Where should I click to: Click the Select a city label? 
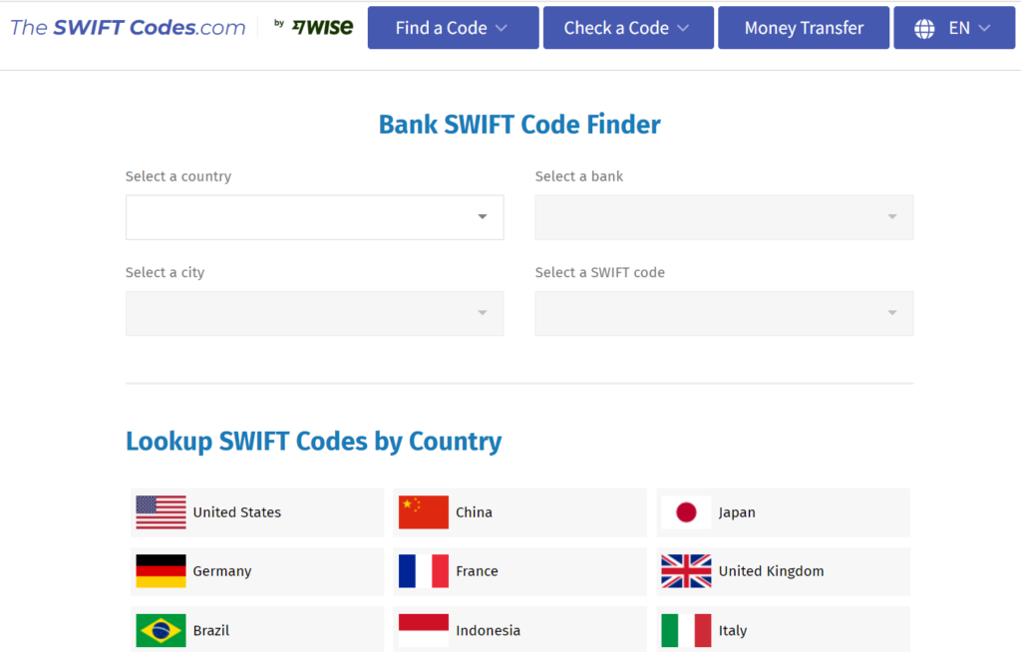point(165,272)
